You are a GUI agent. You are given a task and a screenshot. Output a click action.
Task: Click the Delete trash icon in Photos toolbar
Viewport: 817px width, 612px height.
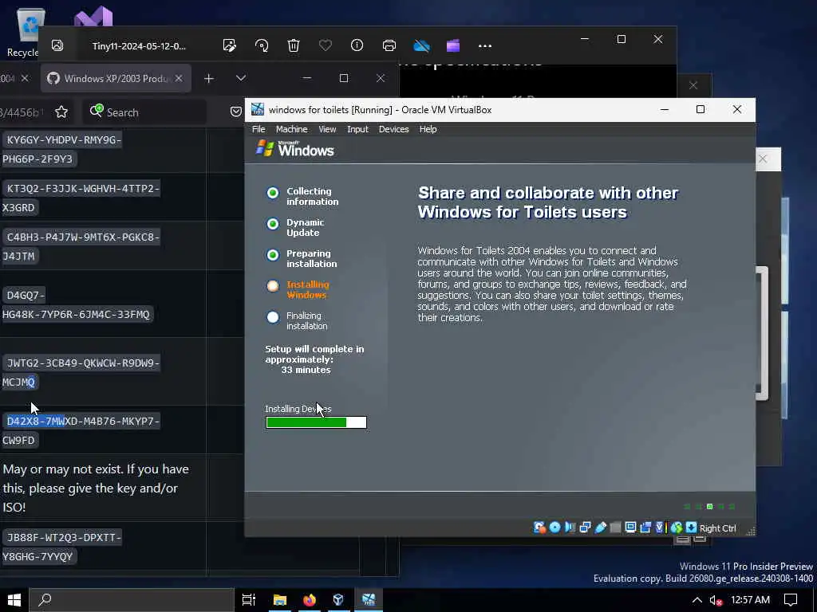point(294,45)
